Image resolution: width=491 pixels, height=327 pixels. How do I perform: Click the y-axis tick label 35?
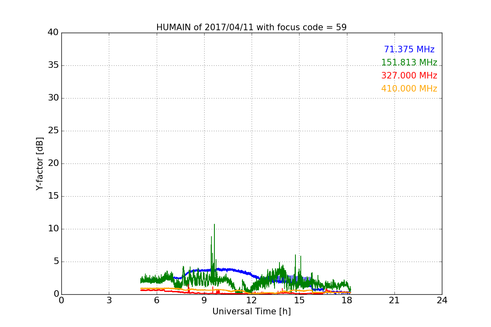tap(53, 65)
